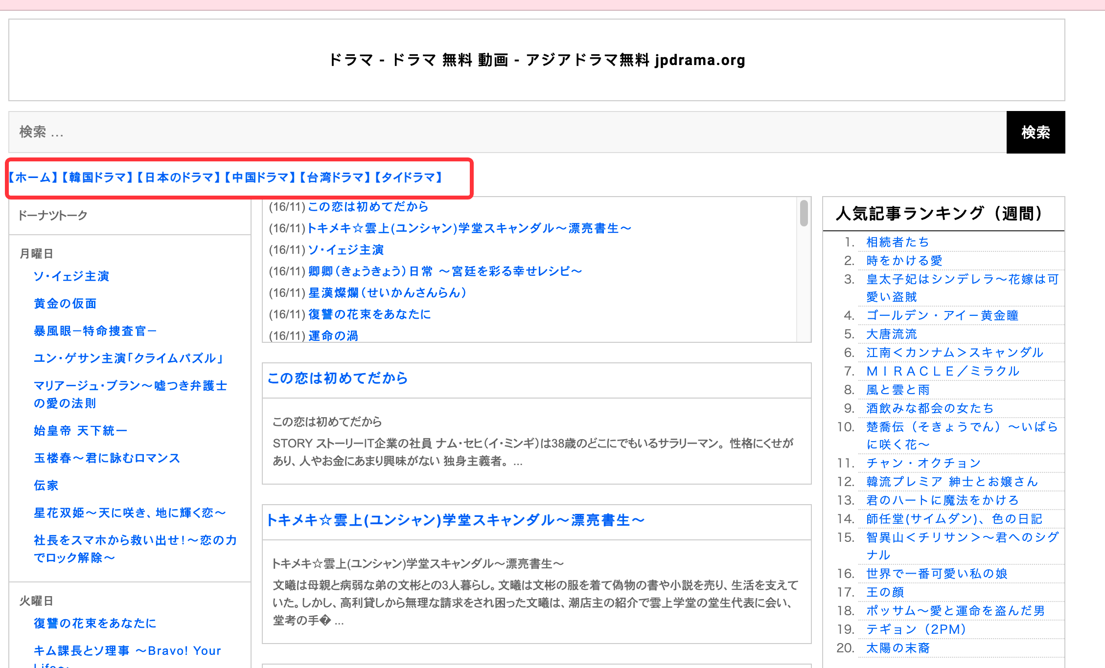This screenshot has height=668, width=1105.
Task: Open article heading この恋は初めてだから
Action: coord(337,378)
